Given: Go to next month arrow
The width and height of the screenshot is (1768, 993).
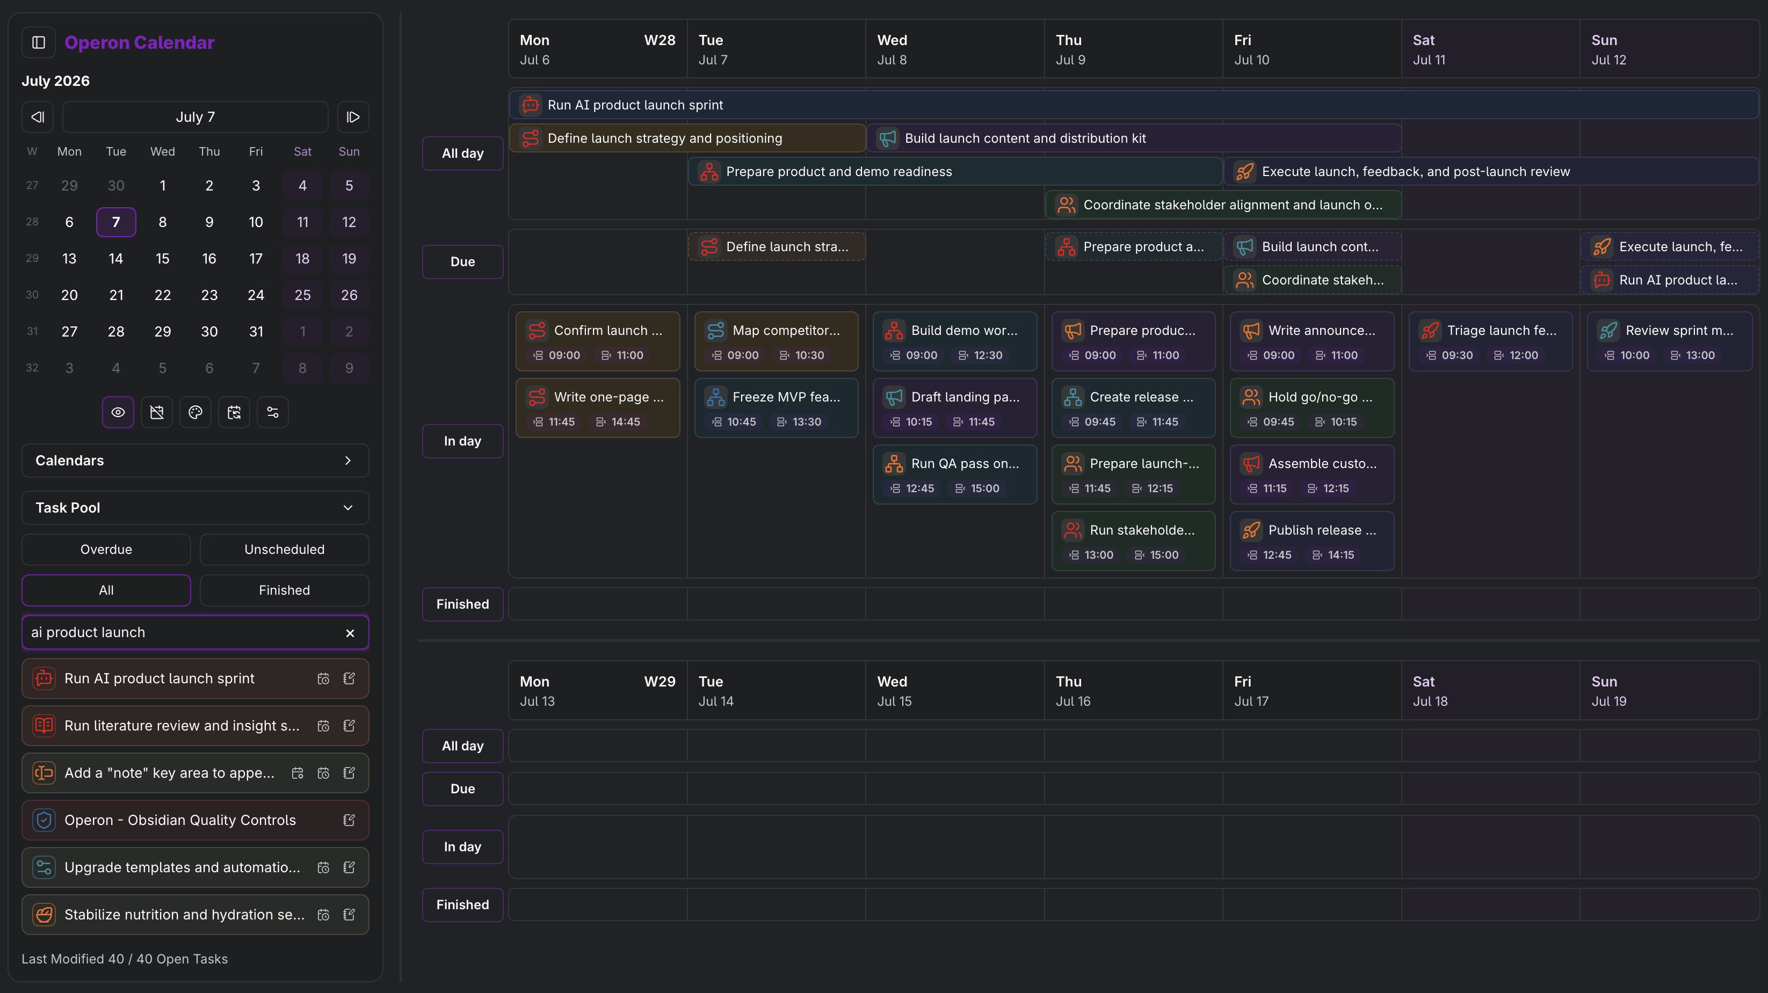Looking at the screenshot, I should point(353,117).
